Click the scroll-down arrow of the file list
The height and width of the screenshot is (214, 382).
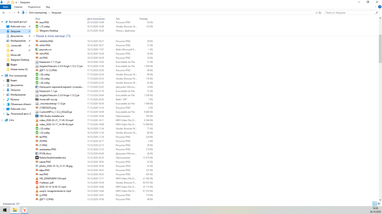380,200
